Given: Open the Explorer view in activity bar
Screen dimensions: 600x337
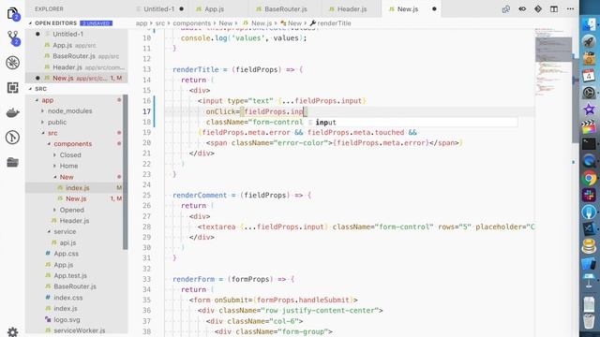Looking at the screenshot, I should point(12,14).
